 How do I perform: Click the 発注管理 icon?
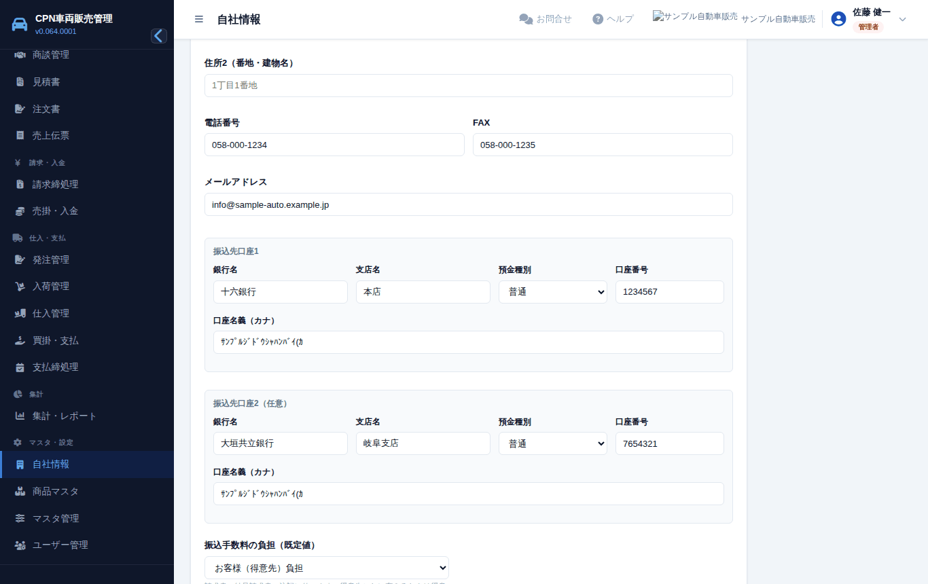coord(20,260)
